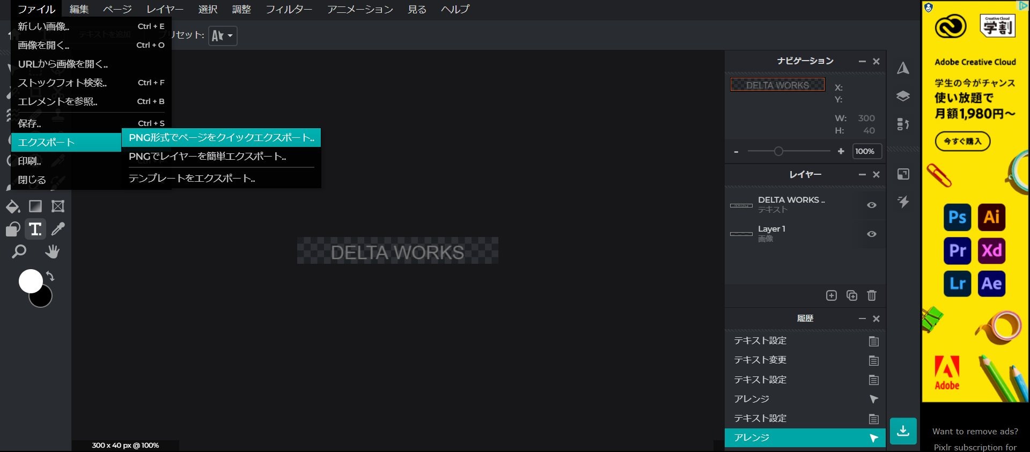
Task: Click the 今すぐ購入 ad button
Action: 962,142
